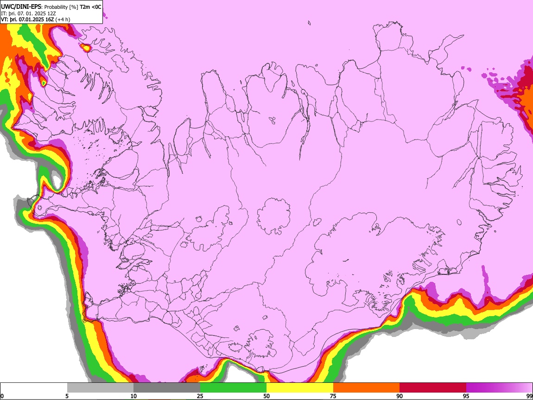The width and height of the screenshot is (533, 400).
Task: Click the legend tick label "50"
Action: pyautogui.click(x=266, y=396)
